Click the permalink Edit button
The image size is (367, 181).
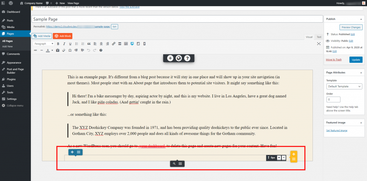tap(114, 27)
